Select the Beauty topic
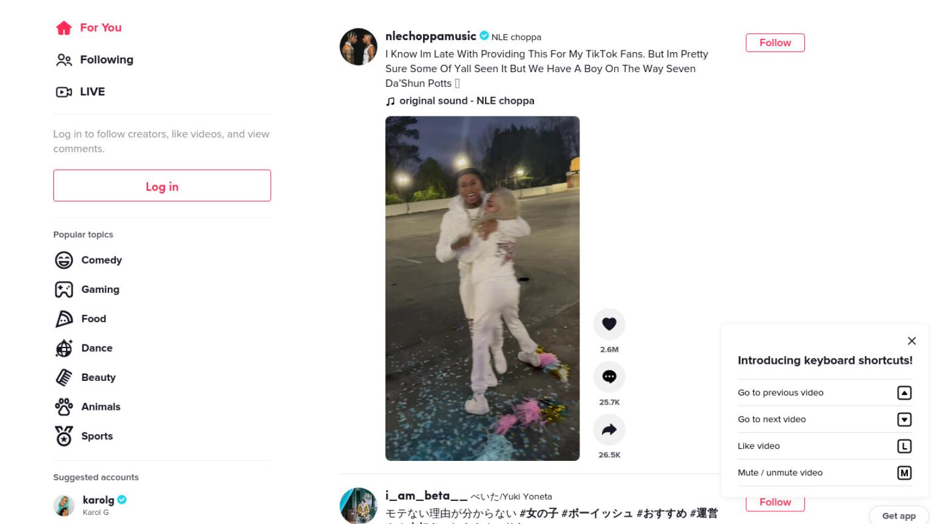 pos(85,377)
